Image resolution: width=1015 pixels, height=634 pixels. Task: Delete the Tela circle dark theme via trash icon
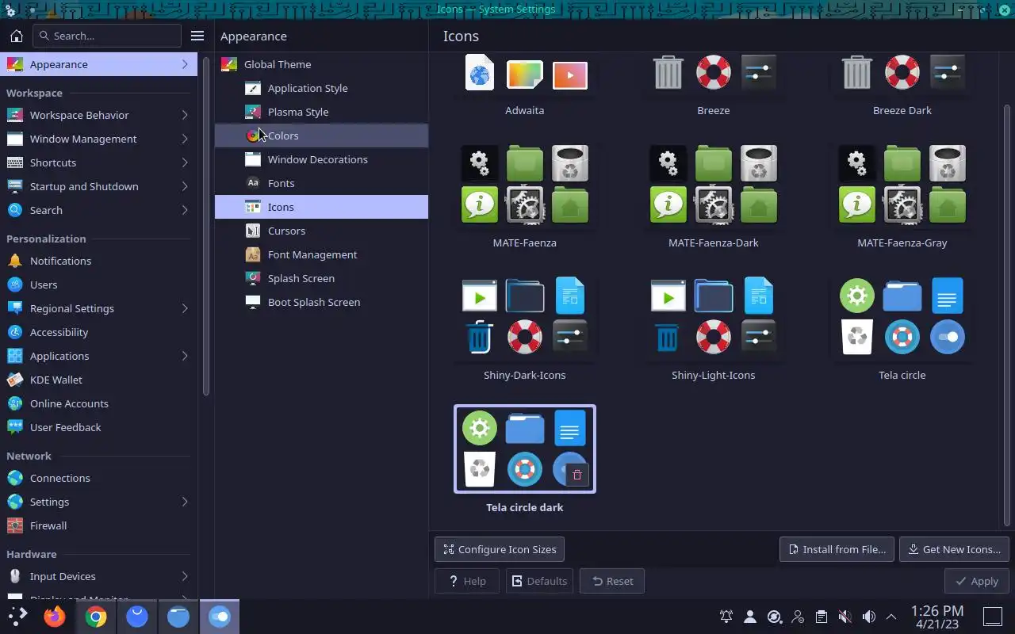(x=577, y=475)
